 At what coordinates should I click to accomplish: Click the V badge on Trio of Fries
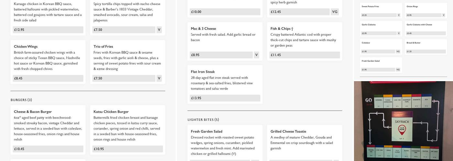pos(159,78)
